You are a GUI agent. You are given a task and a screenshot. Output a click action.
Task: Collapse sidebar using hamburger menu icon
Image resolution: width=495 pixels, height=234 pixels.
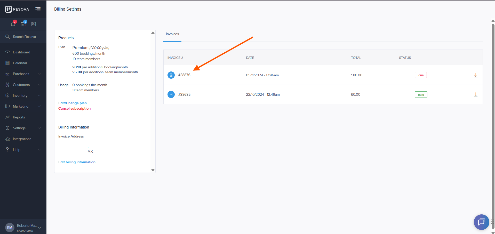point(38,9)
